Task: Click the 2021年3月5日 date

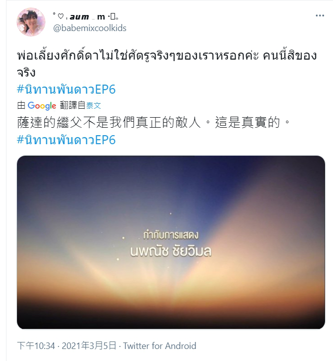Action: tap(89, 346)
